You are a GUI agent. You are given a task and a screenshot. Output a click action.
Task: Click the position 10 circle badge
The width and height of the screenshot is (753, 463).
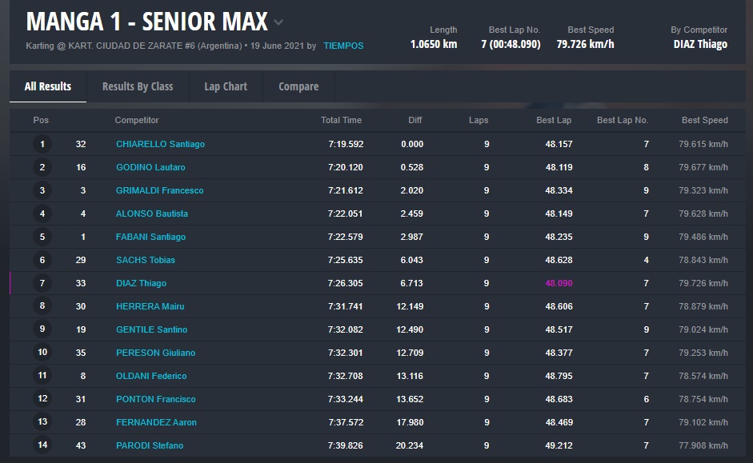42,353
